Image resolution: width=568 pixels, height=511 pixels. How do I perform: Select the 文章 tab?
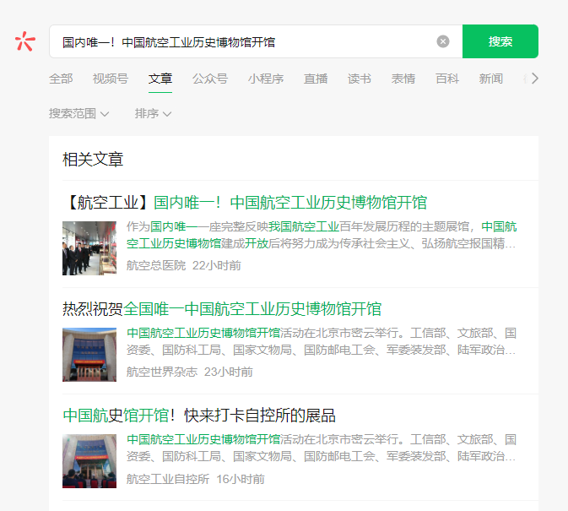tap(160, 79)
